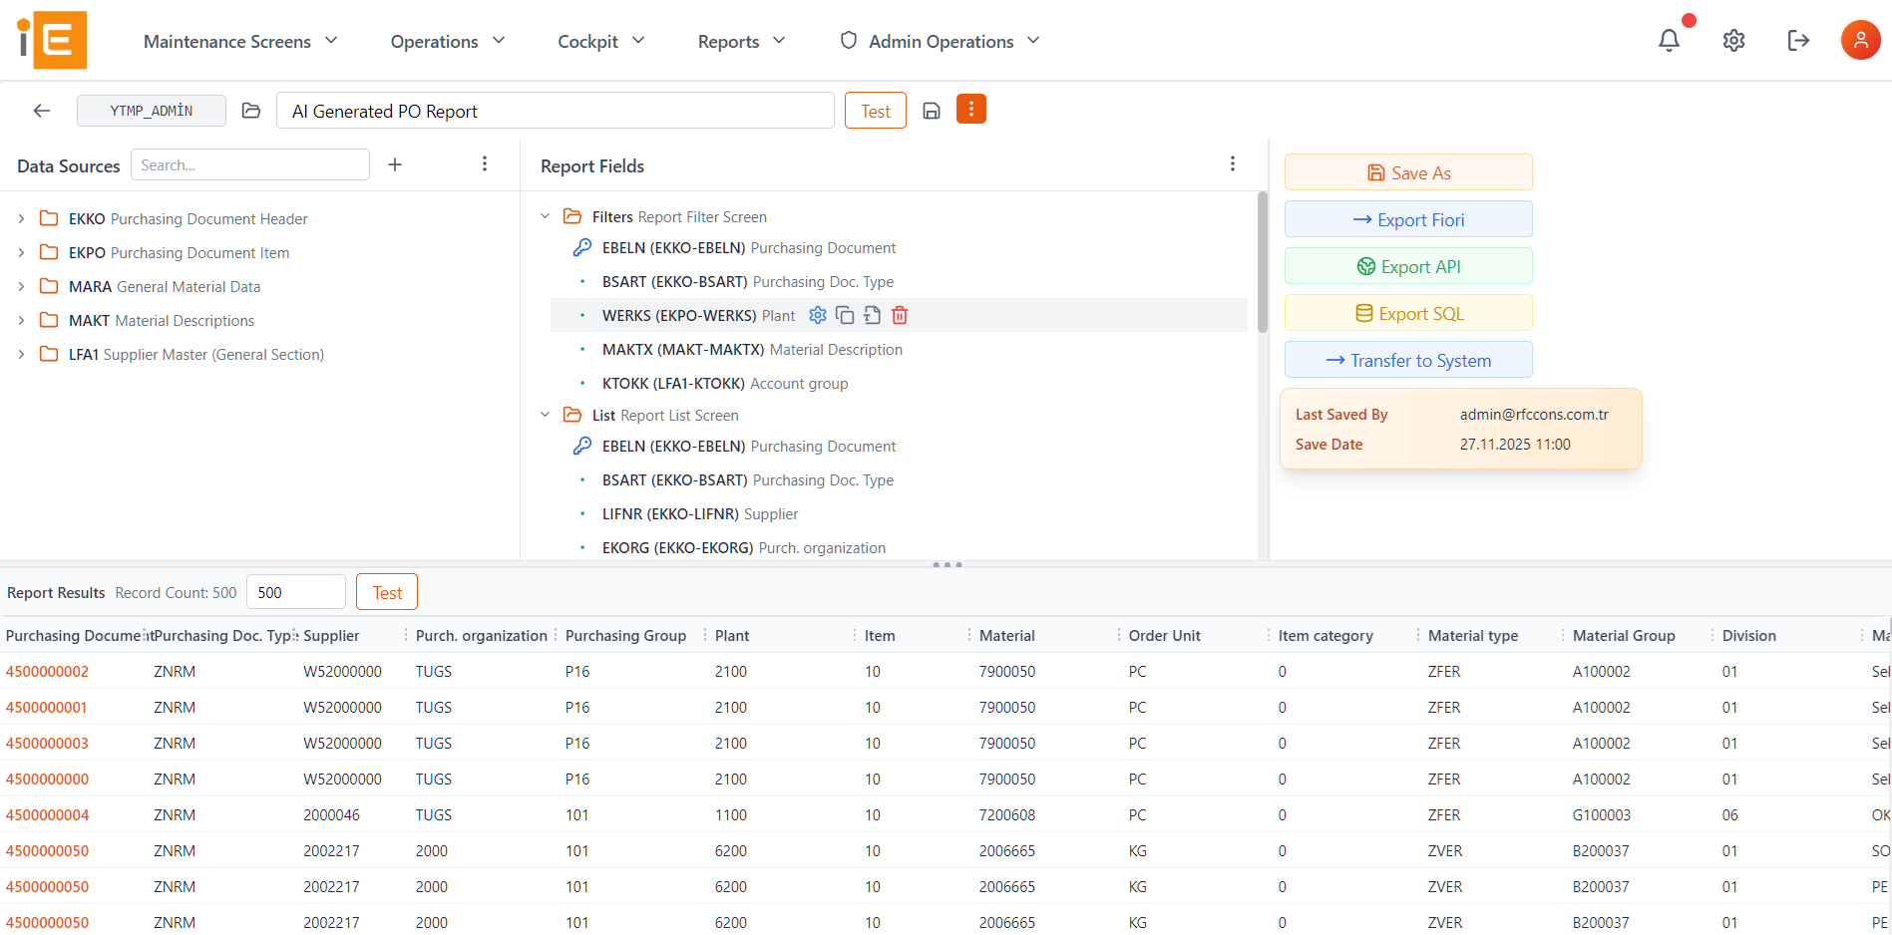Click the Report Fields vertical scrollbar
1892x935 pixels.
pyautogui.click(x=1263, y=262)
